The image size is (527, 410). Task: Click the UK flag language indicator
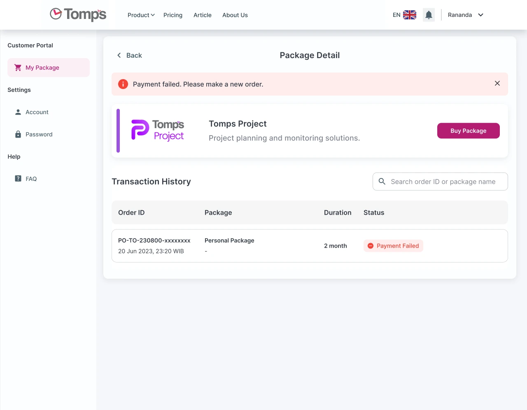click(x=409, y=14)
